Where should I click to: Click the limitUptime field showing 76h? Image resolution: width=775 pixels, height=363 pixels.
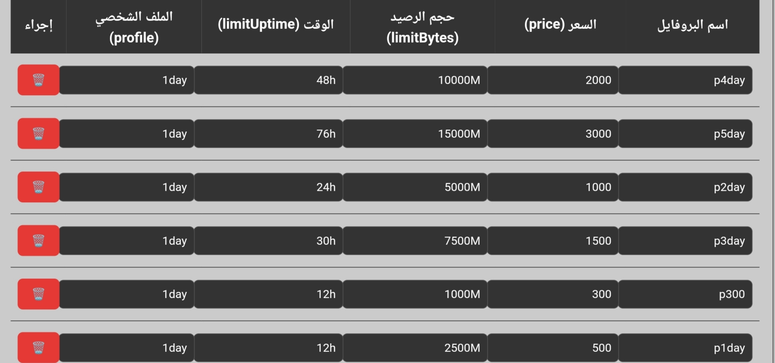coord(268,134)
